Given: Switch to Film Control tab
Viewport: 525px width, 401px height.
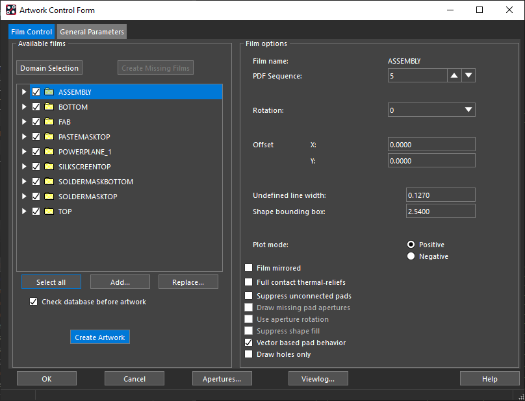Looking at the screenshot, I should (x=31, y=32).
